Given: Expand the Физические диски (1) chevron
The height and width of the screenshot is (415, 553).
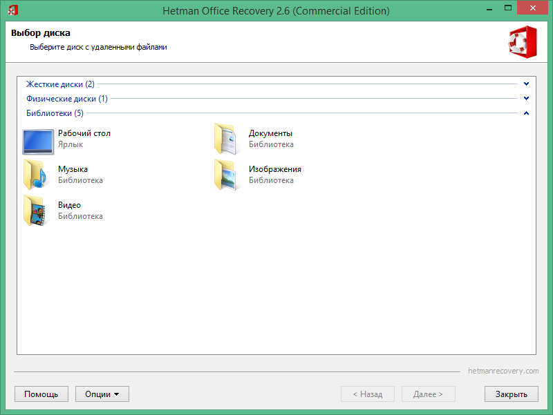Looking at the screenshot, I should [x=526, y=98].
